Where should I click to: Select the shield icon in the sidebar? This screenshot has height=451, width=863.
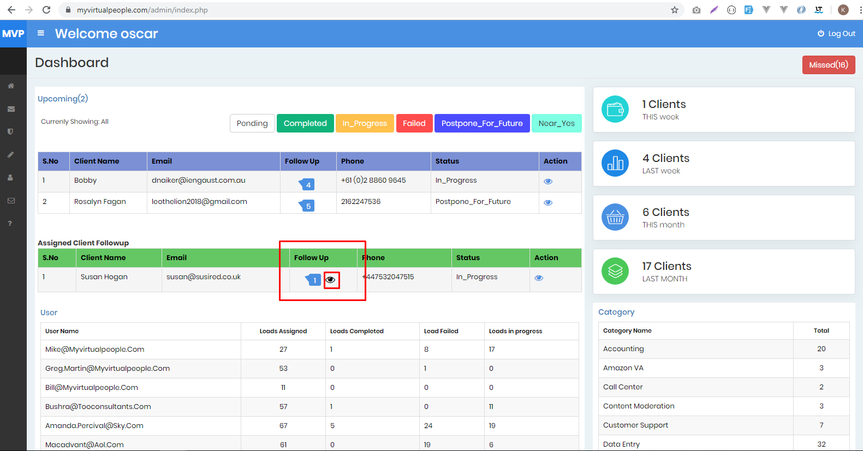tap(10, 132)
